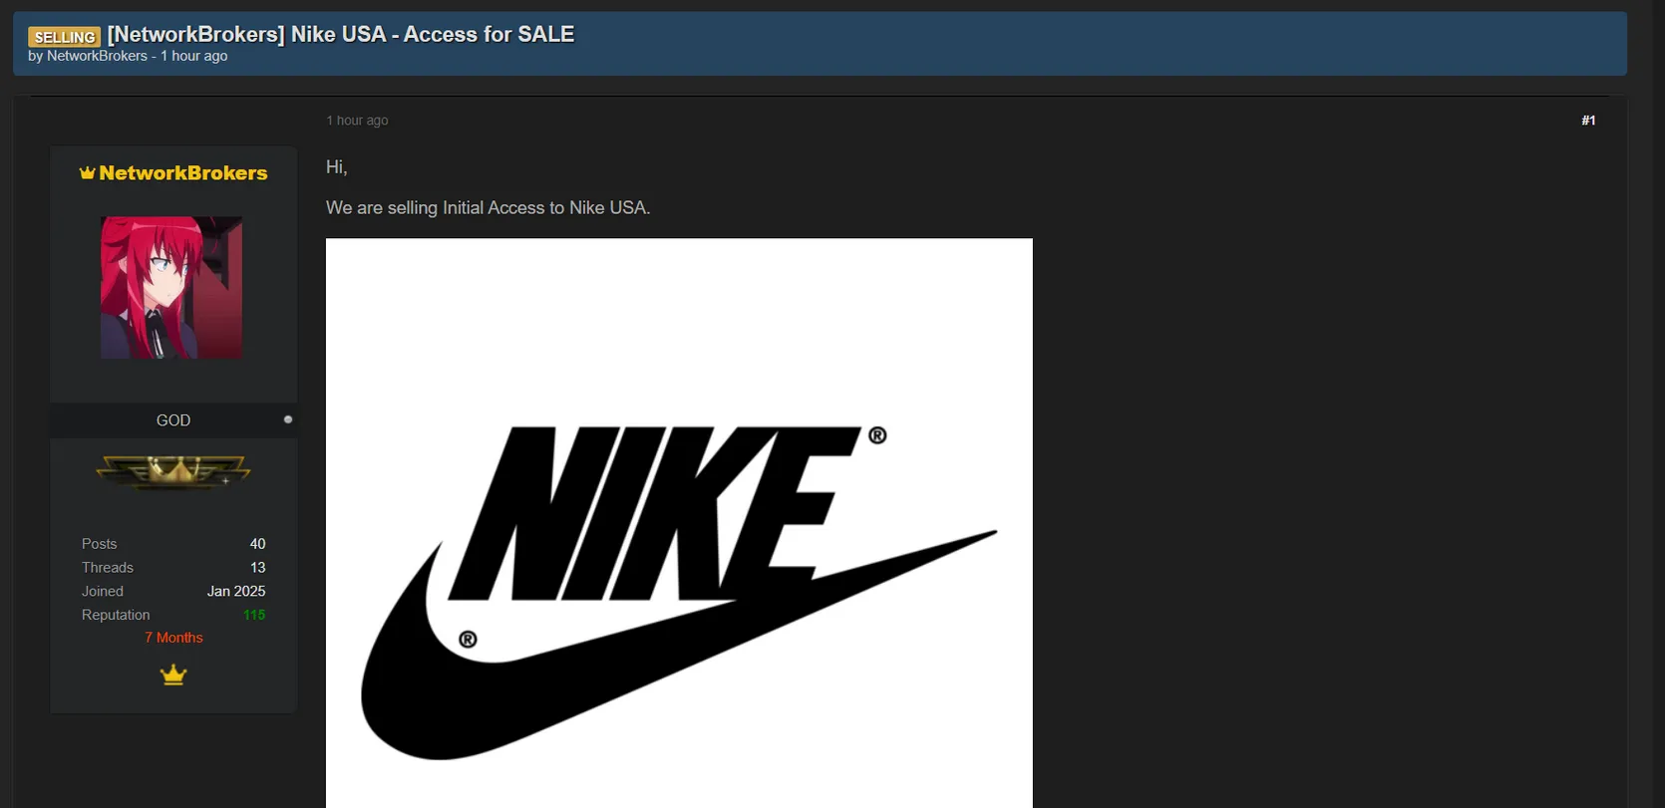Screen dimensions: 1665x808
Task: Click the crown icon beside NetworkBrokers username
Action: click(x=88, y=172)
